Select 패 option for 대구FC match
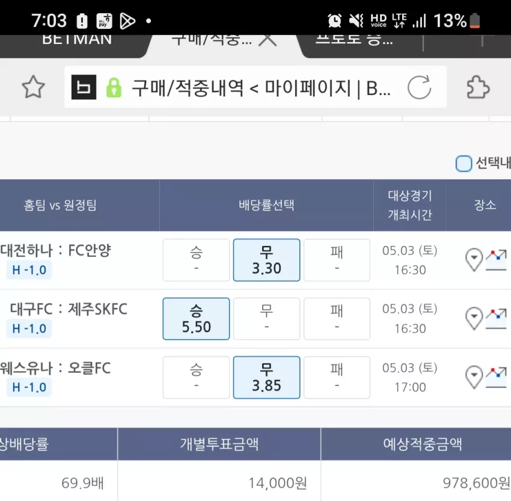Viewport: 511px width, 501px height. pos(337,319)
